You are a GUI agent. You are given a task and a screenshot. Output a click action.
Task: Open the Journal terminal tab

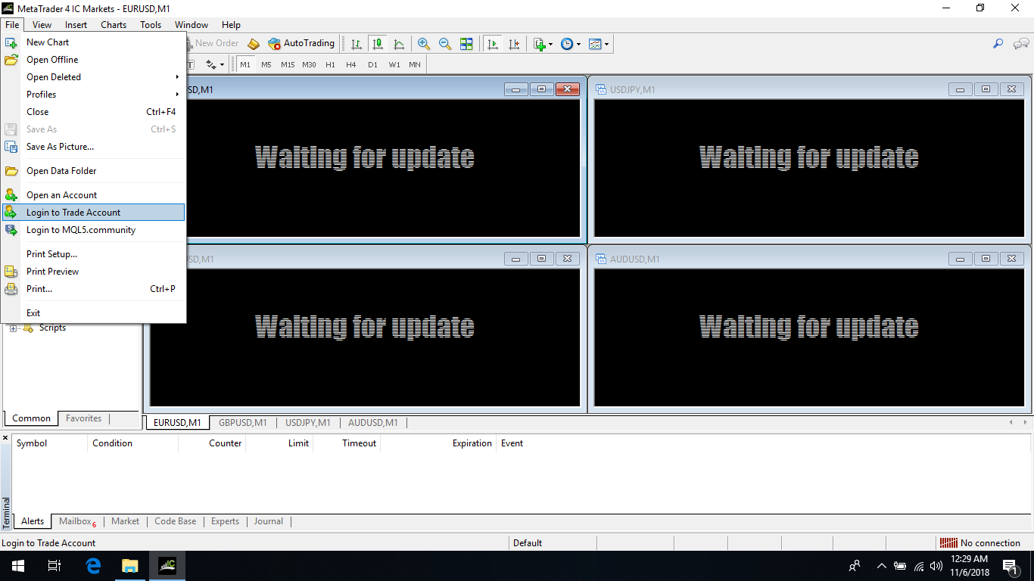coord(268,521)
